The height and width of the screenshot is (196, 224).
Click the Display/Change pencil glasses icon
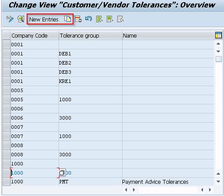click(x=10, y=19)
